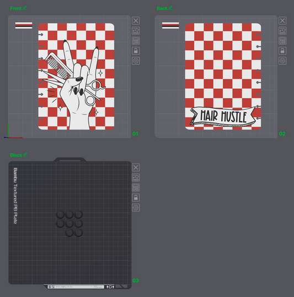Select the Hair Hustle banner back cover
This screenshot has width=294, height=297.
pos(223,77)
